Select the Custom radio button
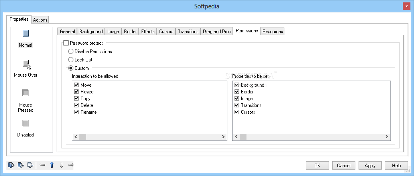The image size is (414, 176). click(71, 68)
